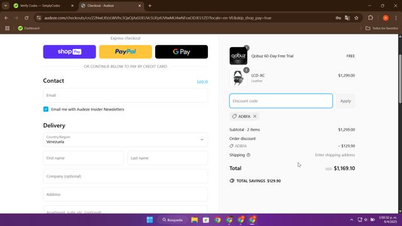The image size is (402, 226).
Task: Click shipping info question mark icon
Action: [248, 155]
